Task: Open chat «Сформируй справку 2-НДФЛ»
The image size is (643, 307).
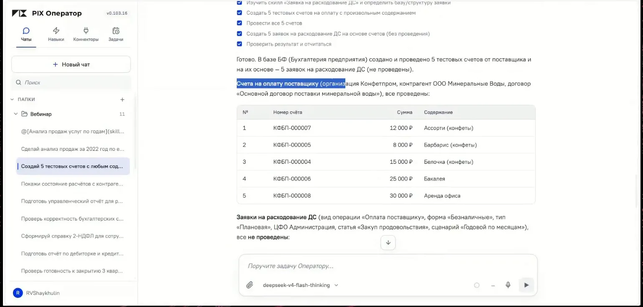Action: click(73, 236)
